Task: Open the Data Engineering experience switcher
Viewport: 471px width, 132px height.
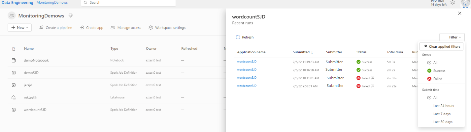Action: coord(17,3)
